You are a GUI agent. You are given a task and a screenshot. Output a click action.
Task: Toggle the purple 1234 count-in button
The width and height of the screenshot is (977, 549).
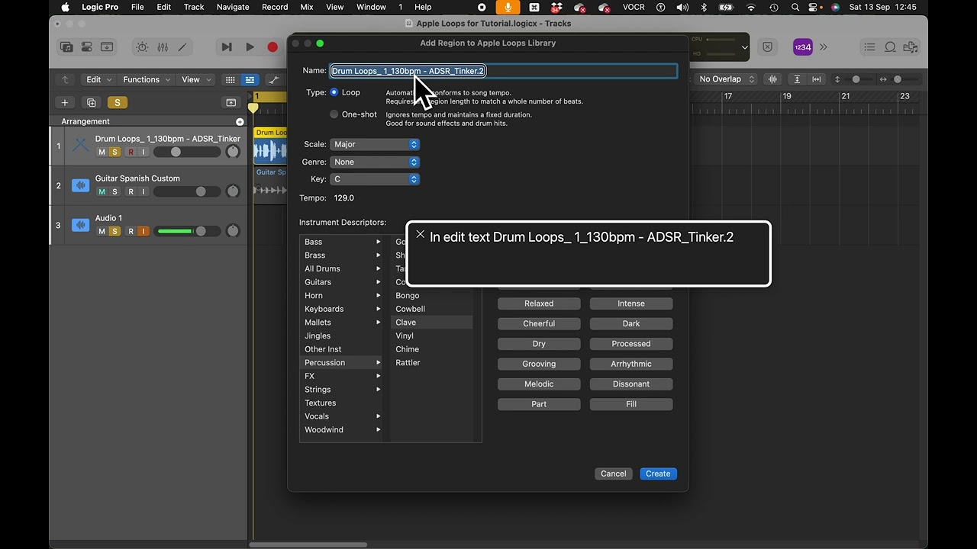(802, 47)
